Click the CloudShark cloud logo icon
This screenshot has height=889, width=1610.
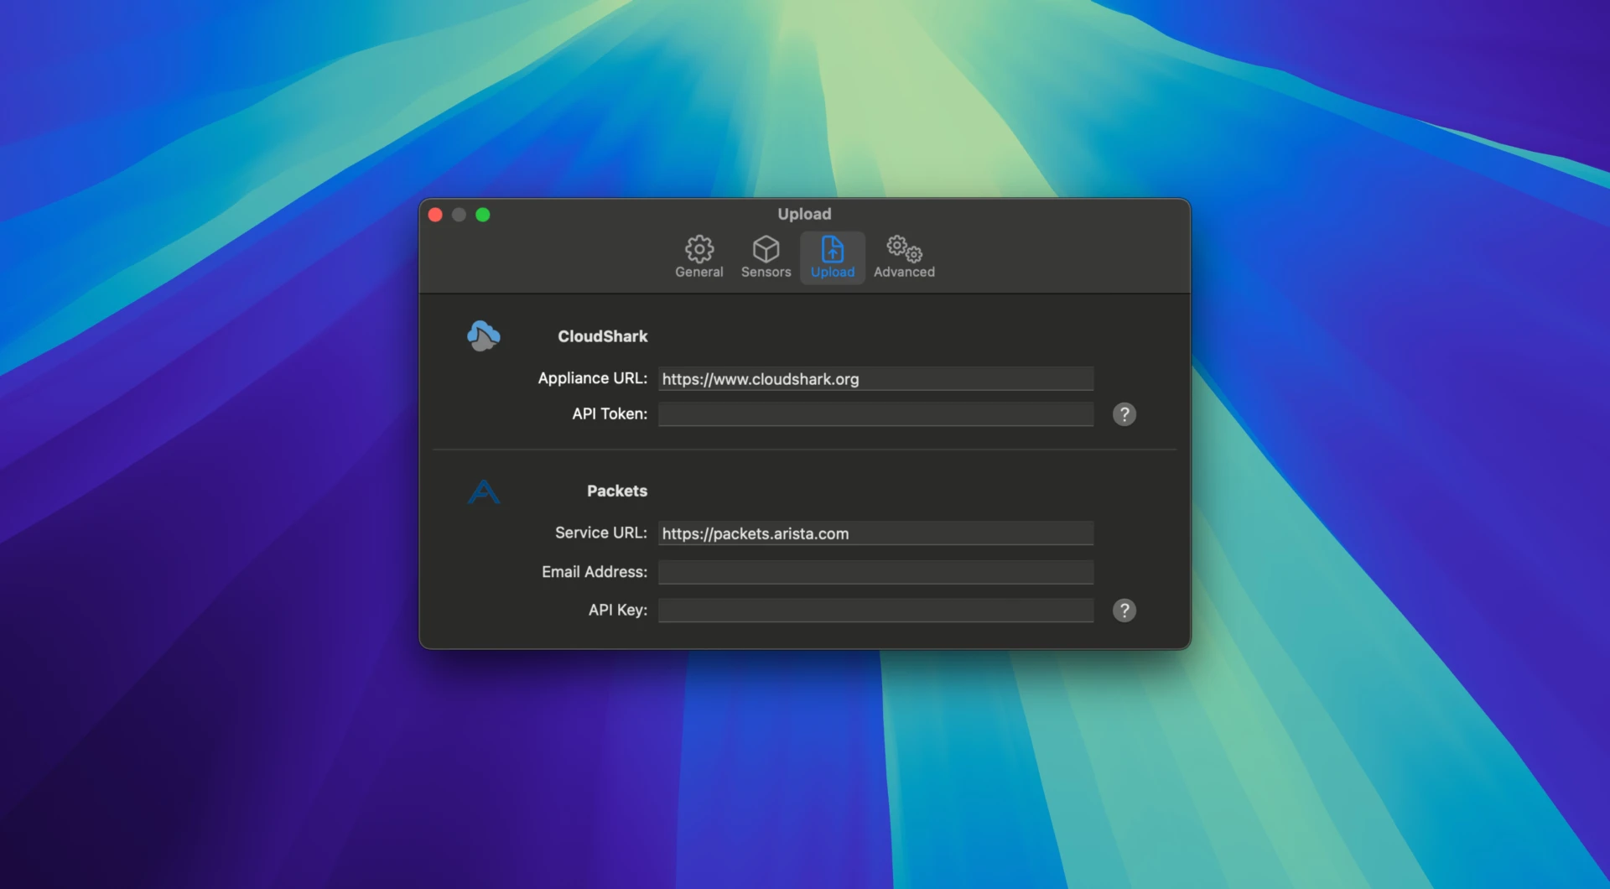click(483, 335)
